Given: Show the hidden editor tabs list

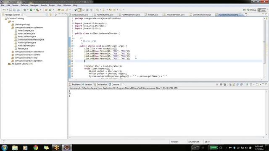Looking at the screenshot, I should pyautogui.click(x=246, y=15).
